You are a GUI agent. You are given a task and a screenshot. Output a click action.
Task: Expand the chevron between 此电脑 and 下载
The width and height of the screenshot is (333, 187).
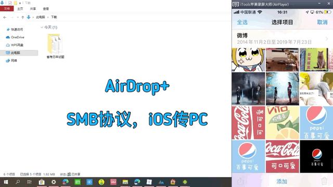pos(48,17)
